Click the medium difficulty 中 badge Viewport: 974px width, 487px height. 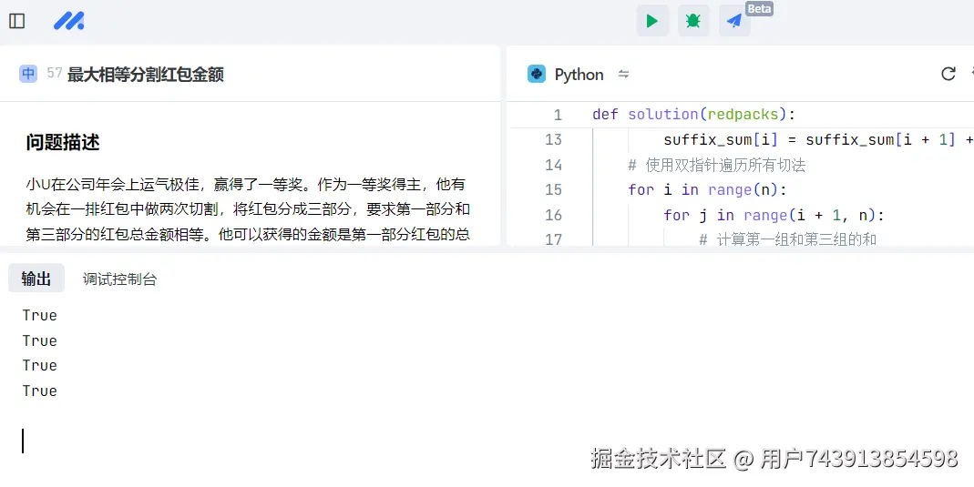[x=28, y=74]
